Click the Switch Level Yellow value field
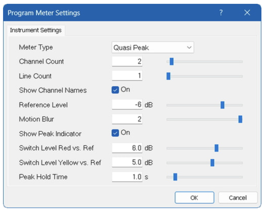 127,163
